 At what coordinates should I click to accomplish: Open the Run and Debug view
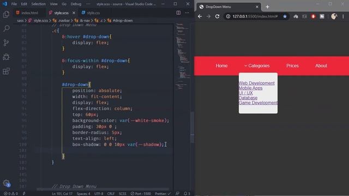(x=6, y=57)
